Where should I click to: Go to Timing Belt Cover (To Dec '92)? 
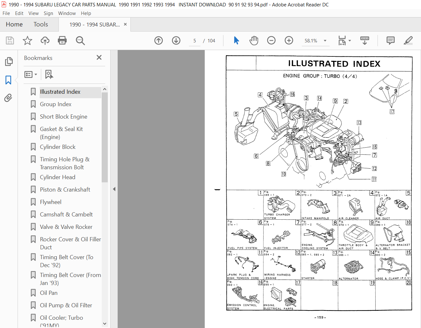tap(66, 261)
